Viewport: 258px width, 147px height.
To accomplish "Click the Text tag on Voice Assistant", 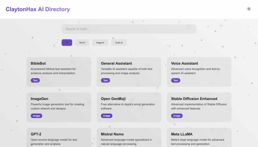I will (176, 81).
